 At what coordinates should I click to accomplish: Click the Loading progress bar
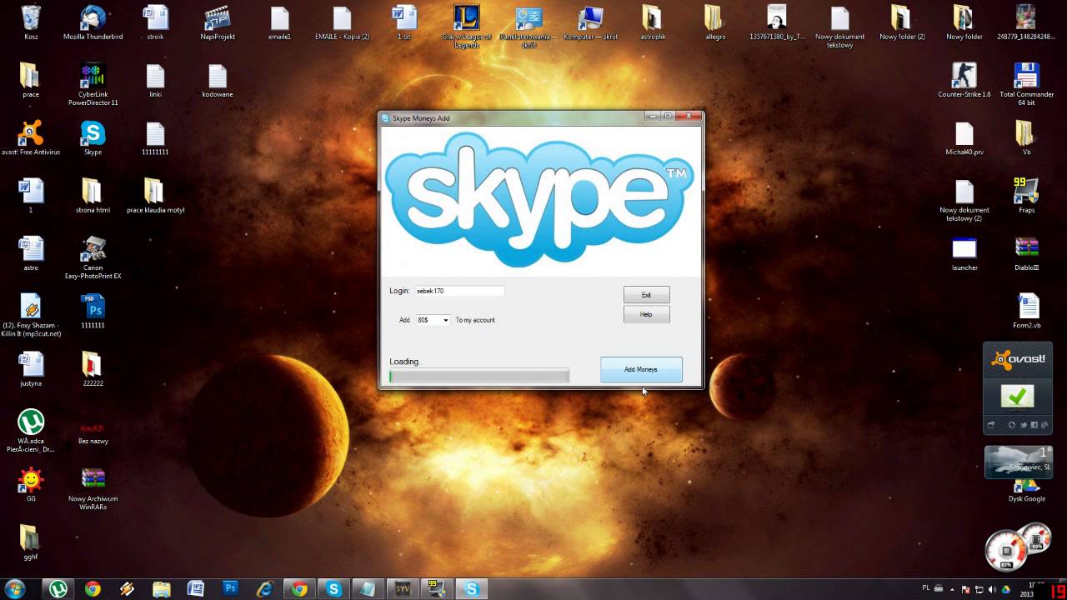479,377
